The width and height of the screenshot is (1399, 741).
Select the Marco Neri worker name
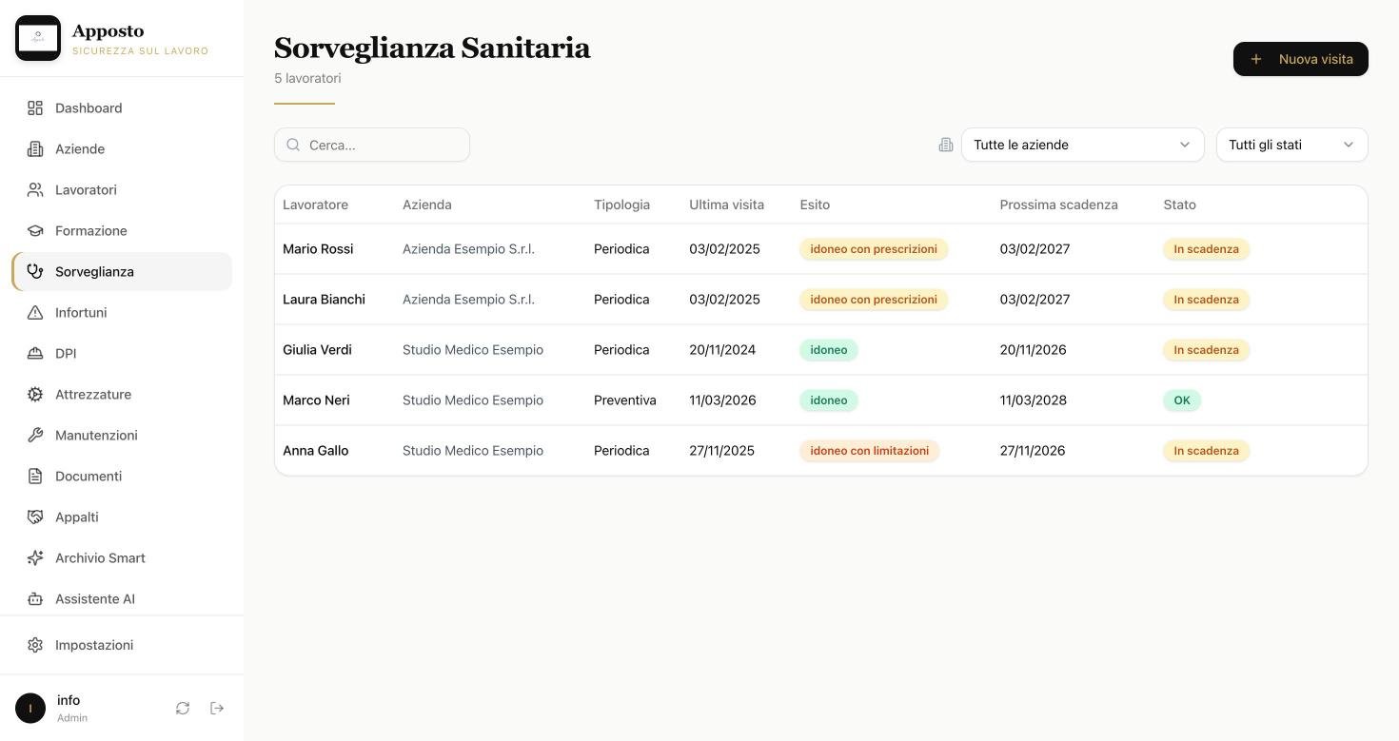click(316, 400)
